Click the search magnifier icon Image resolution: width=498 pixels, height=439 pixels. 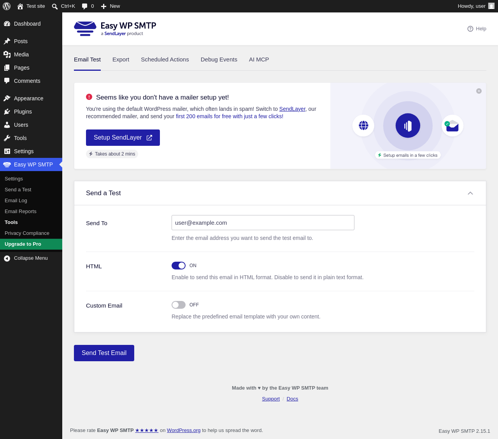[x=55, y=6]
